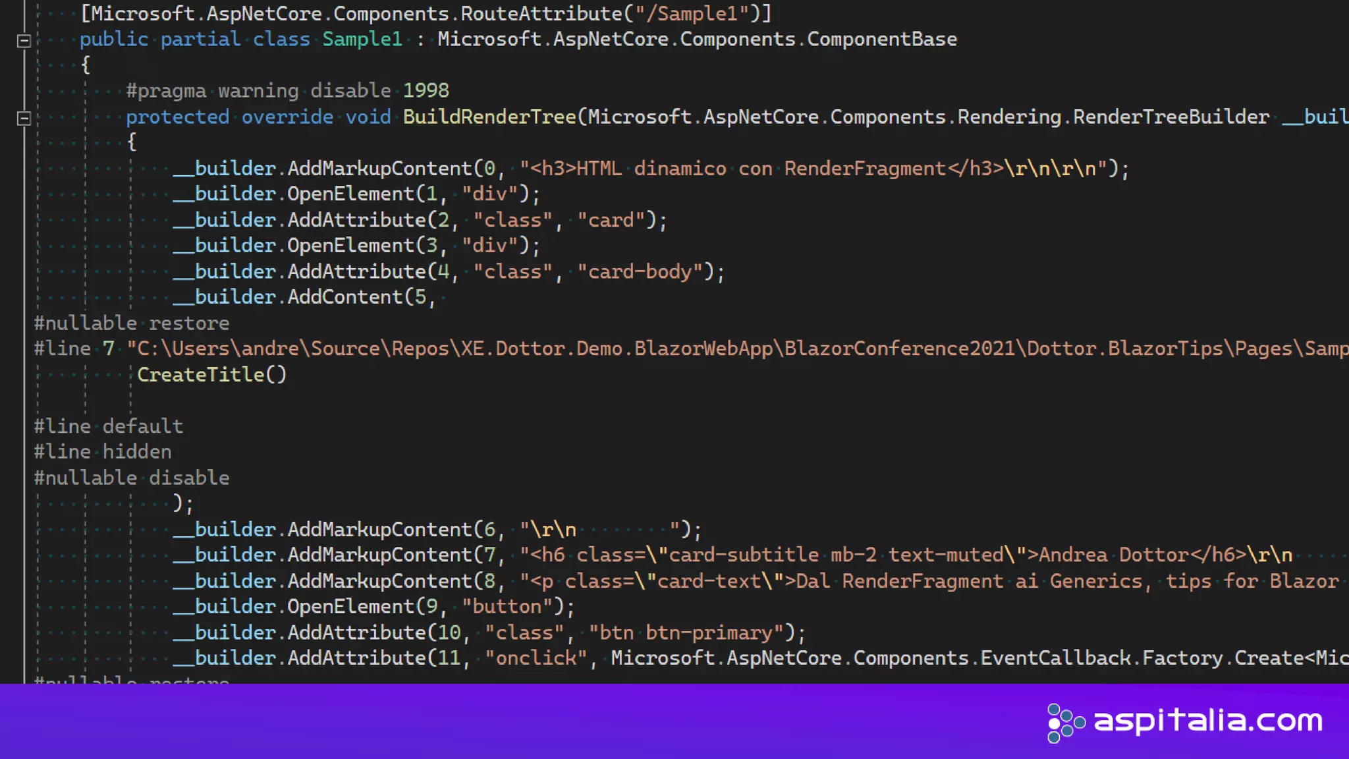The width and height of the screenshot is (1349, 759).
Task: Click the "card" class string literal
Action: (611, 221)
